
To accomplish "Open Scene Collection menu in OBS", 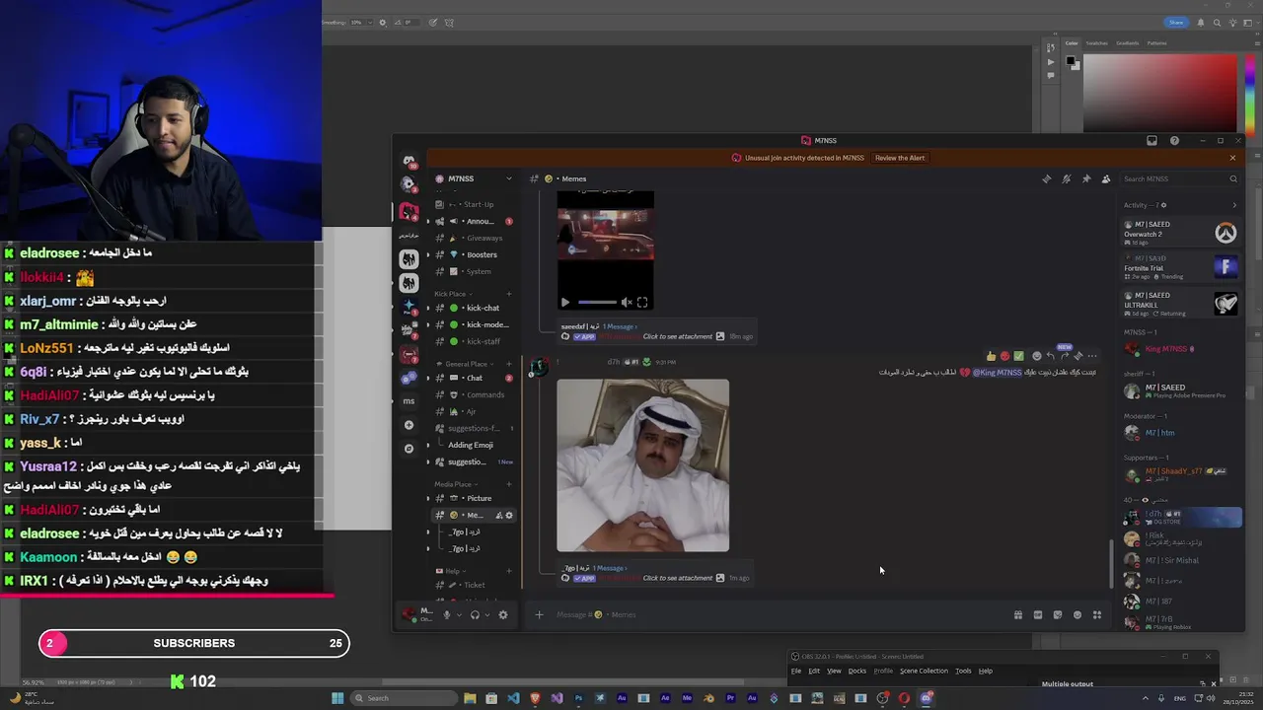I will point(924,671).
